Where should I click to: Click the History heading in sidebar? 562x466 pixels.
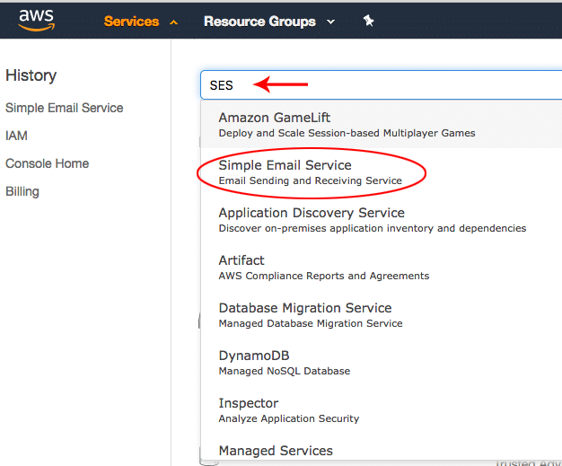pos(31,75)
